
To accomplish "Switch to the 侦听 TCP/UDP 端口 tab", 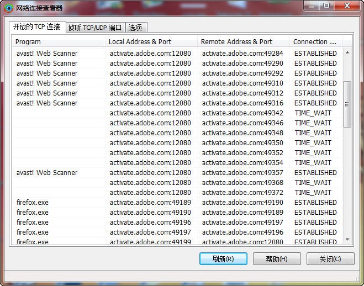I will (x=96, y=28).
